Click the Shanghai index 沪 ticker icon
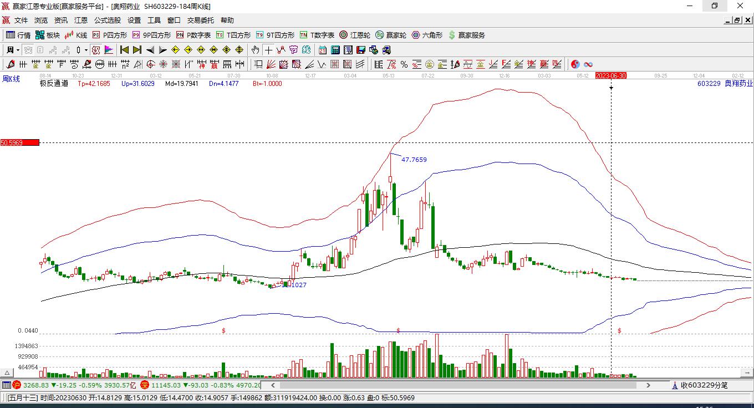This screenshot has height=408, width=754. click(x=17, y=385)
